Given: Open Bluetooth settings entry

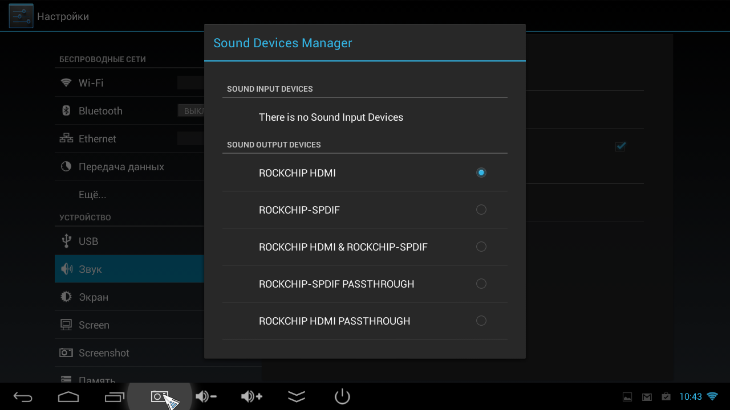Looking at the screenshot, I should coord(129,110).
